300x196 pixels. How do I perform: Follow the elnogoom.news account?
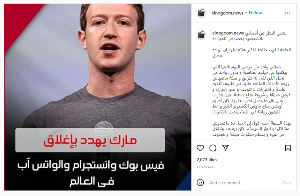coord(255,13)
